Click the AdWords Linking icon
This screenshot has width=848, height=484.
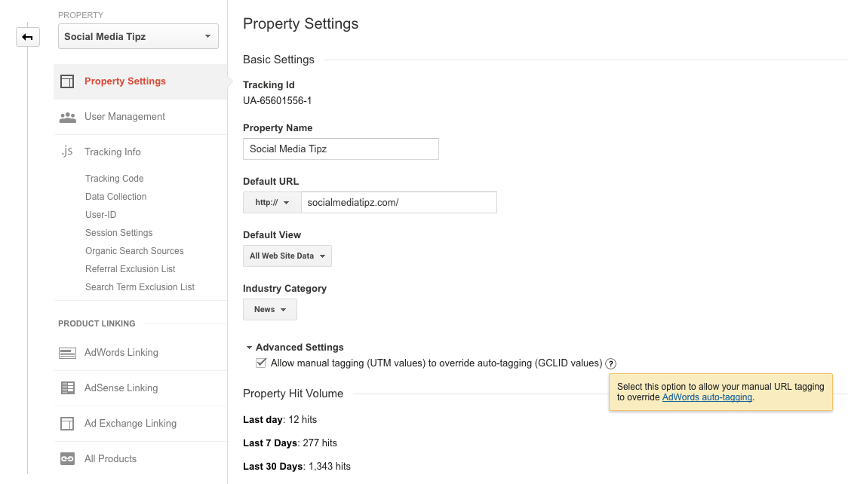[68, 354]
